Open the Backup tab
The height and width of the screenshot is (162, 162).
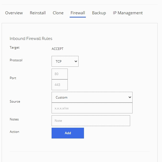99,13
